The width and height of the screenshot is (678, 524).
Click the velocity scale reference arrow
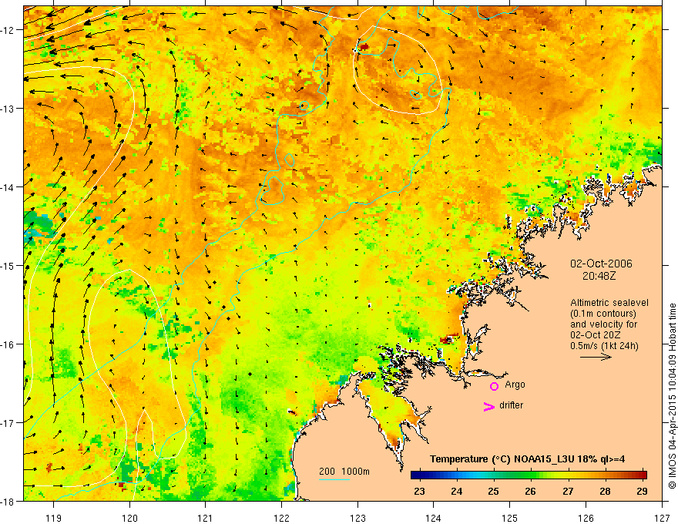596,357
